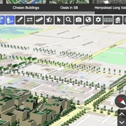Click the compass to reset north
The width and height of the screenshot is (126, 126).
(x=121, y=101)
